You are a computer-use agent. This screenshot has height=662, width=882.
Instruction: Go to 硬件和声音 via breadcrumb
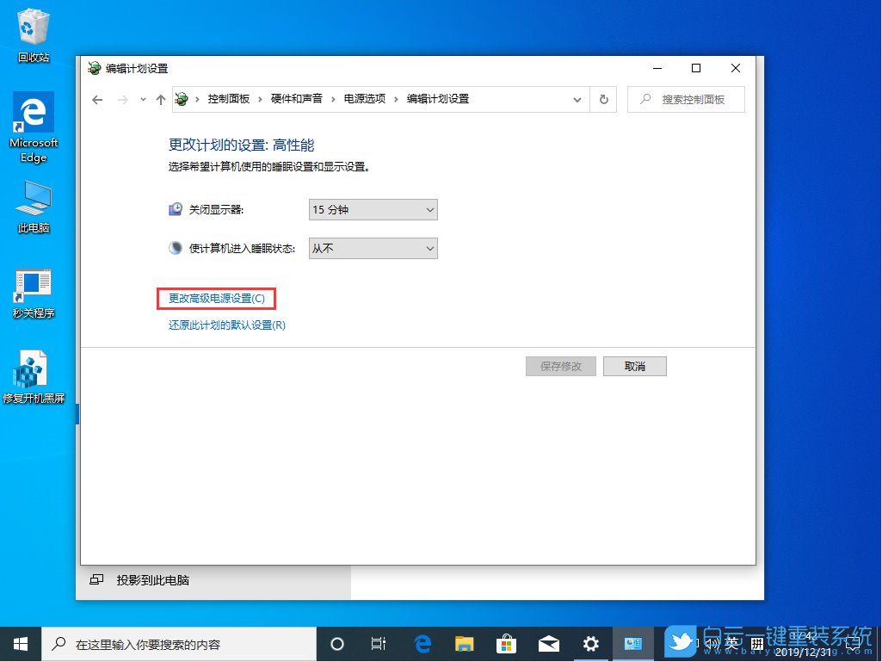pyautogui.click(x=296, y=99)
